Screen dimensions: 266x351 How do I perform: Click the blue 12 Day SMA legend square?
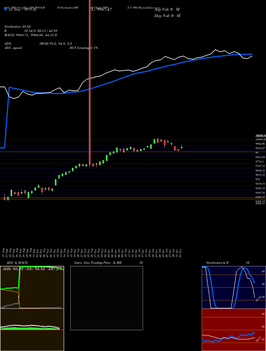[6, 9]
